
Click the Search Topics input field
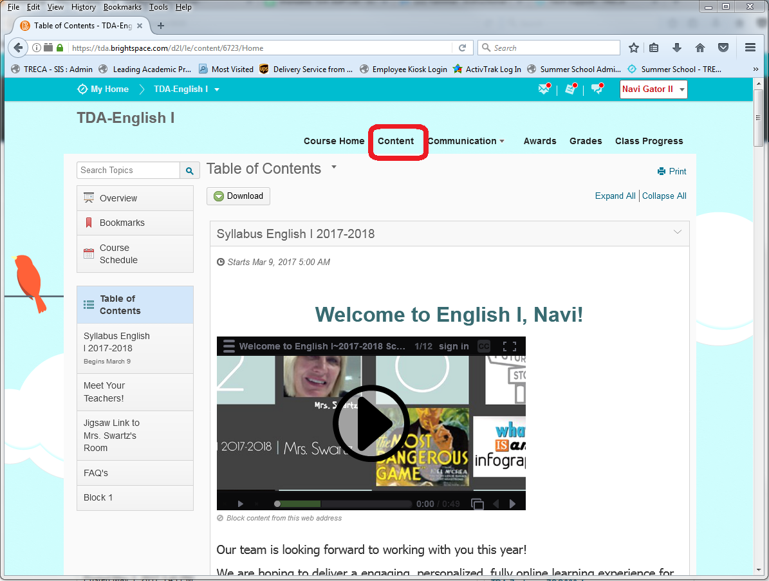click(x=129, y=170)
